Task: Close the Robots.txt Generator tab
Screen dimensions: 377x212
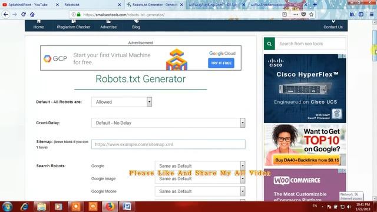Action: 181,5
